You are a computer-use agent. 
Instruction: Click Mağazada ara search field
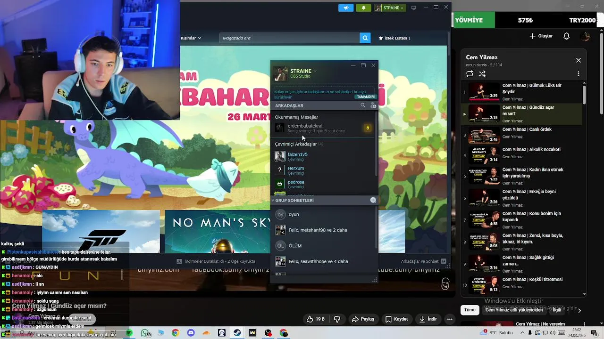click(x=289, y=38)
